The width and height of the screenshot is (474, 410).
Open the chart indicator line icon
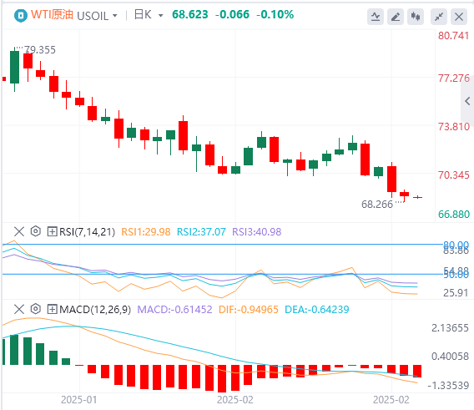pyautogui.click(x=376, y=17)
